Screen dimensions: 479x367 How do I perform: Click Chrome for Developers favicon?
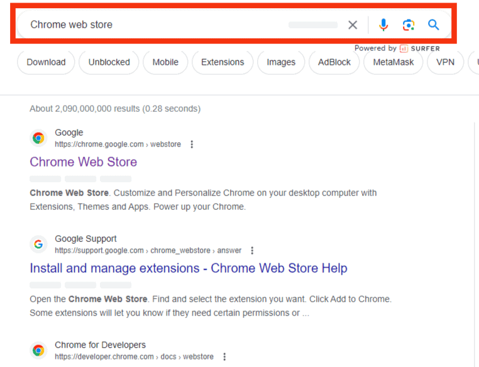[38, 351]
